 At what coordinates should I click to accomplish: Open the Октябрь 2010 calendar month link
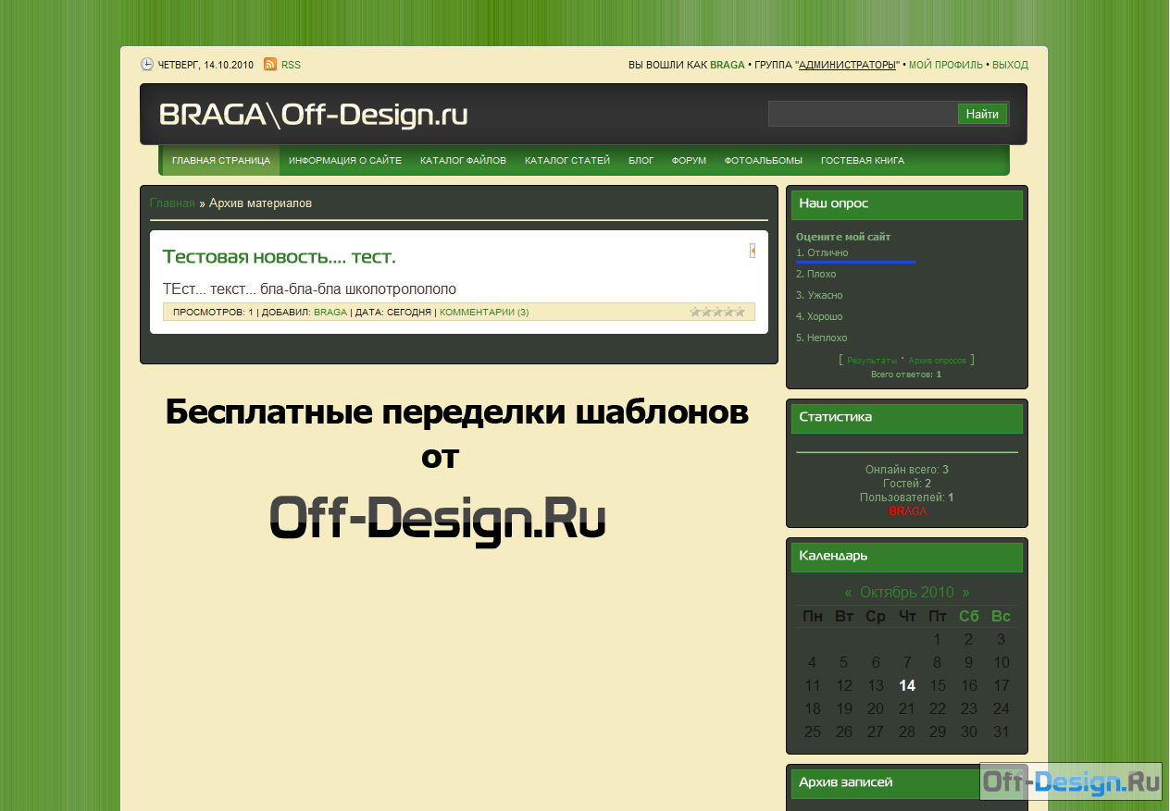(906, 593)
